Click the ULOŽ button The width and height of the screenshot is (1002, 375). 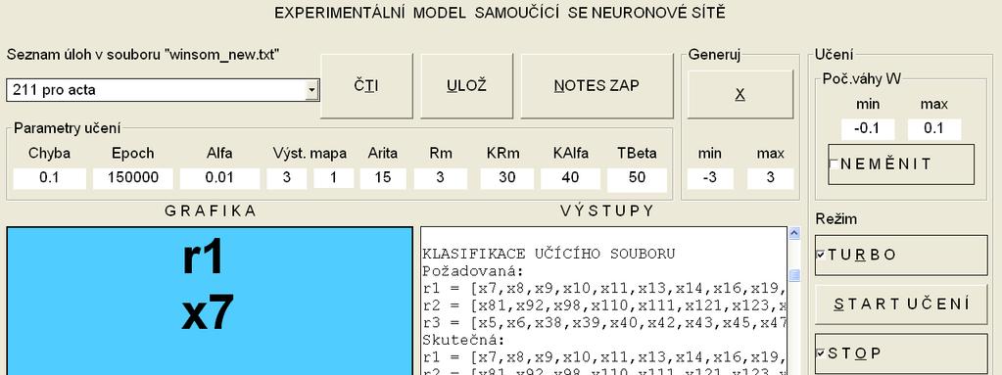point(466,86)
